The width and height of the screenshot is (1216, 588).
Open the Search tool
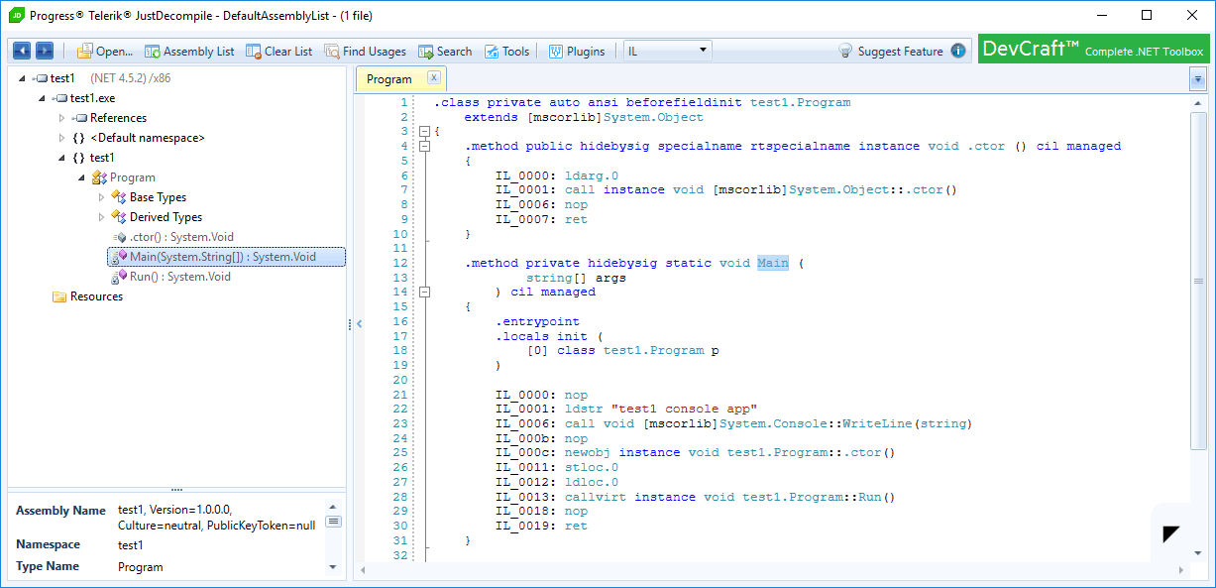pyautogui.click(x=445, y=52)
